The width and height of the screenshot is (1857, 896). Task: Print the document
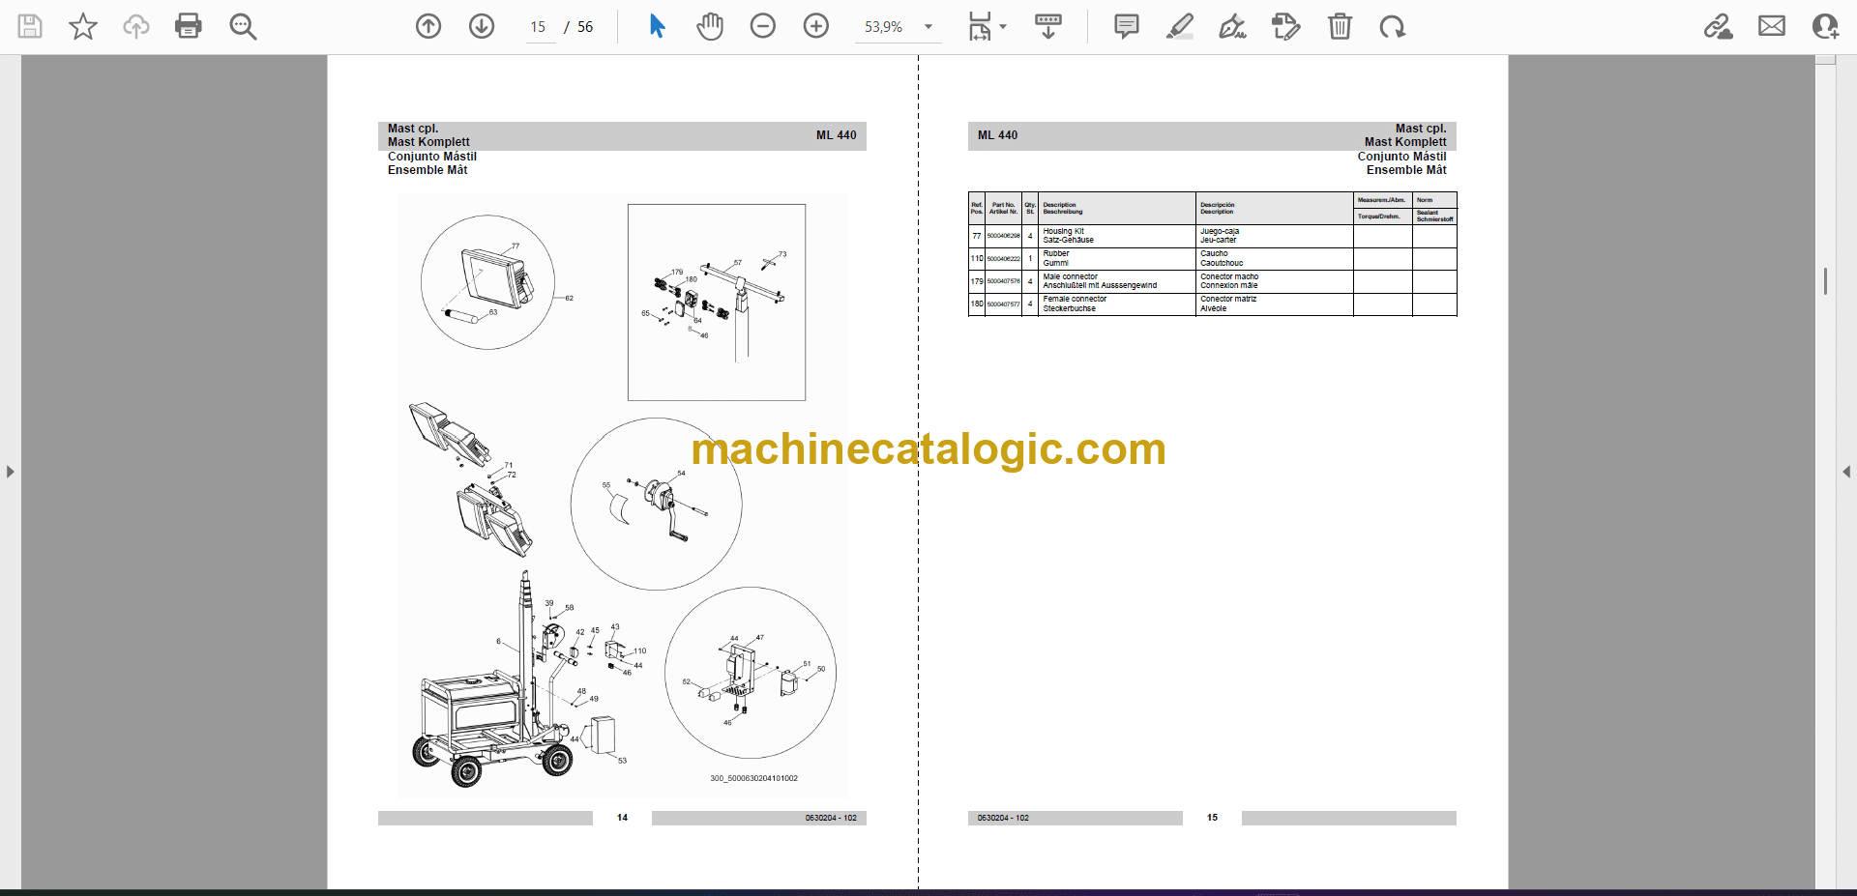point(189,26)
